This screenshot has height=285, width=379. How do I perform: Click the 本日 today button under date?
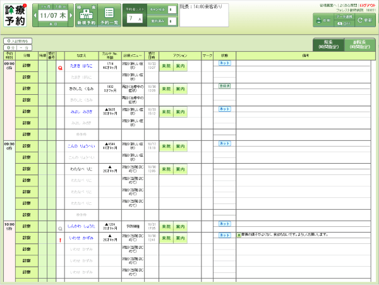[x=53, y=24]
